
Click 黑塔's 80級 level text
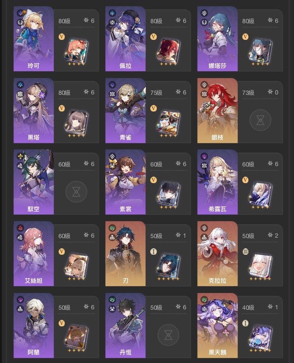coord(64,93)
